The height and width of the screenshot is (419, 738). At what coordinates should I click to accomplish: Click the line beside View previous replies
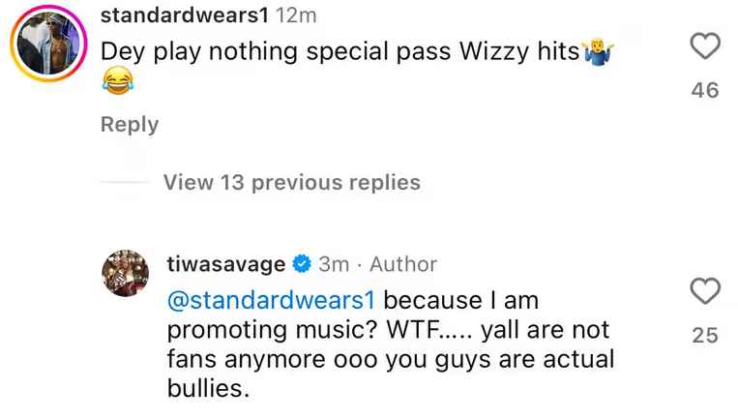125,182
